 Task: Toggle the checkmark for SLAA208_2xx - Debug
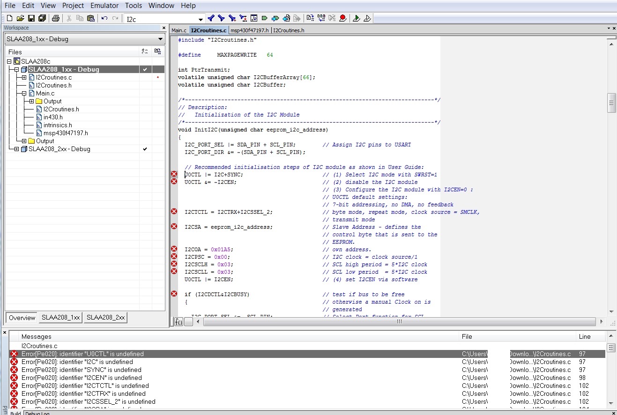pos(145,149)
